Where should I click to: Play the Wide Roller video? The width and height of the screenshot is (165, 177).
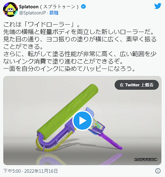82,121
